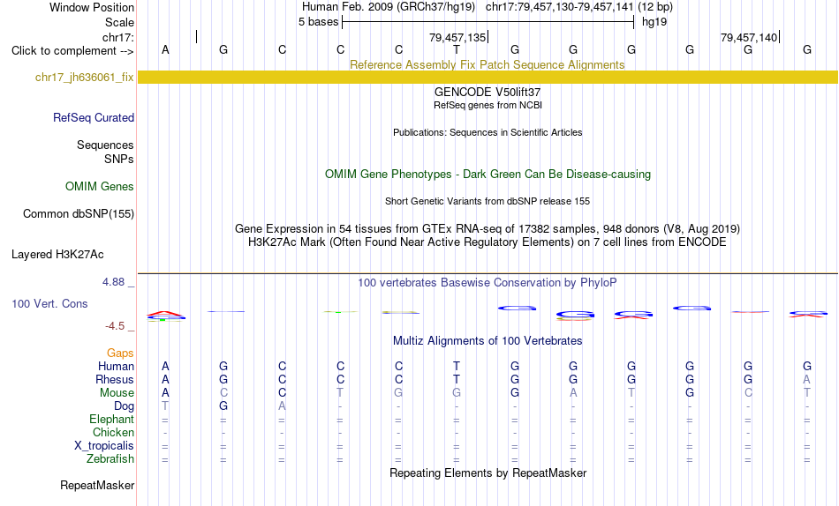The width and height of the screenshot is (839, 506).
Task: Select the Elephant species row label
Action: coord(111,420)
